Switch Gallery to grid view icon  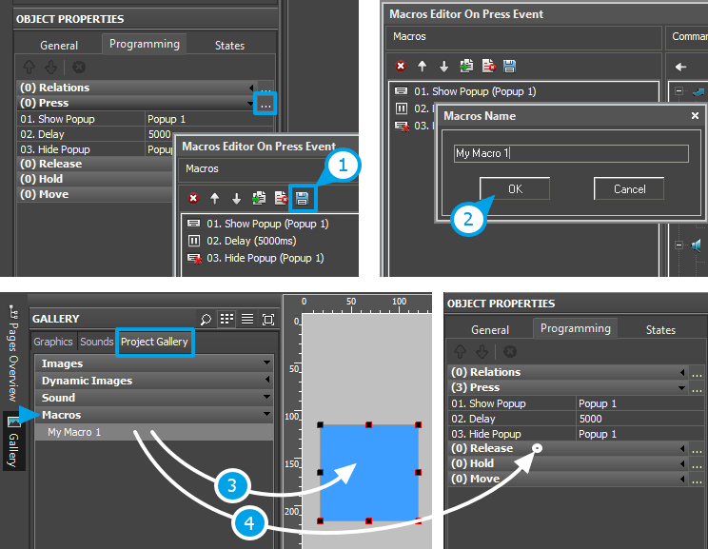(226, 319)
